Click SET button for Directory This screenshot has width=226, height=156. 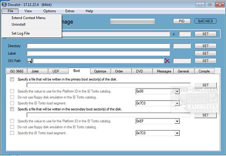tap(206, 46)
